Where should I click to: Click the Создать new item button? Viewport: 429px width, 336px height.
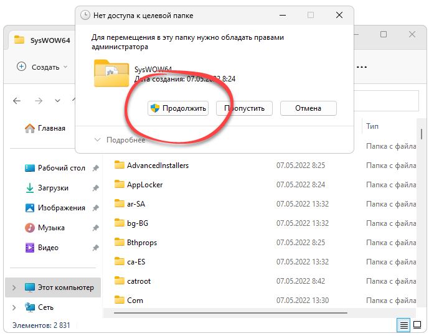pyautogui.click(x=42, y=67)
